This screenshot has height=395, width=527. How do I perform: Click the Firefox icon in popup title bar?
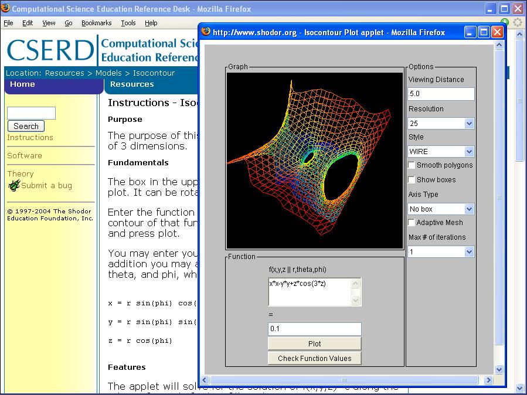pos(206,32)
